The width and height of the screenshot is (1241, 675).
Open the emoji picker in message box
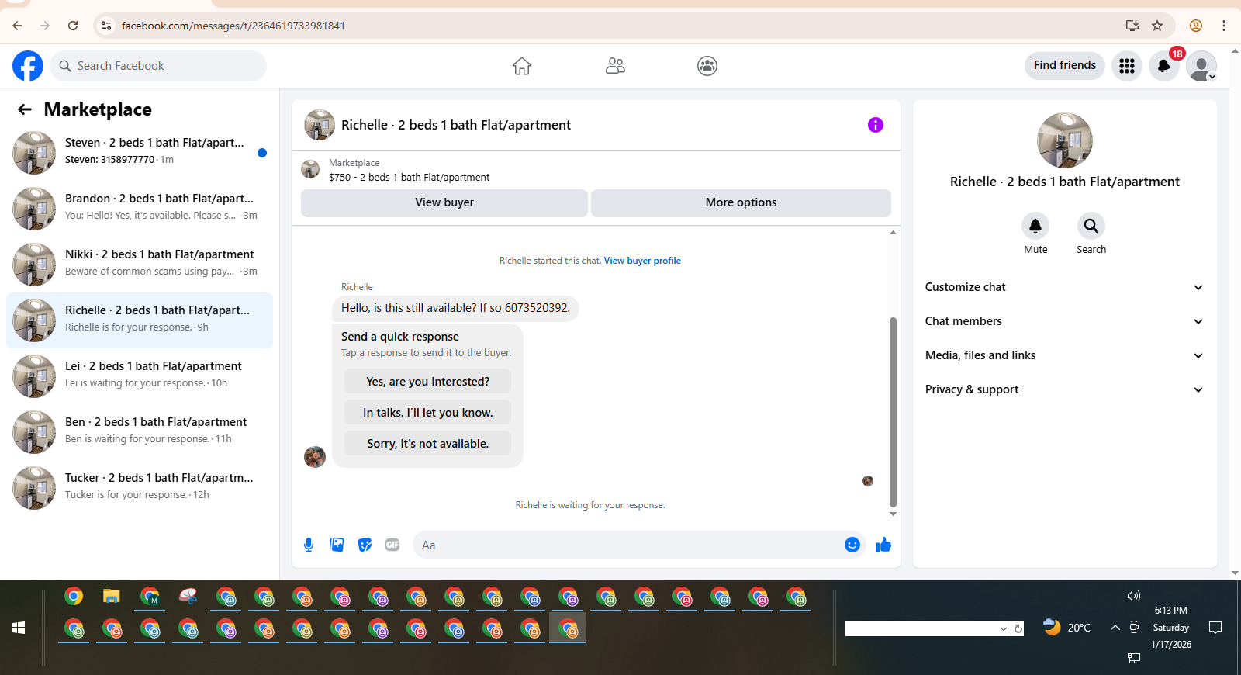click(852, 545)
